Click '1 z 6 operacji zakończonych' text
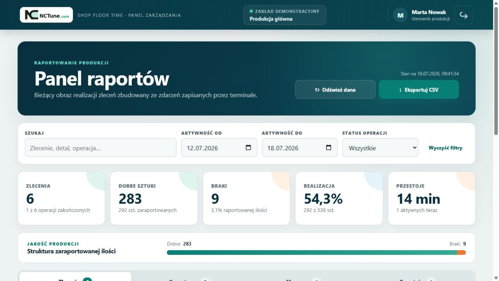499x281 pixels. (58, 210)
